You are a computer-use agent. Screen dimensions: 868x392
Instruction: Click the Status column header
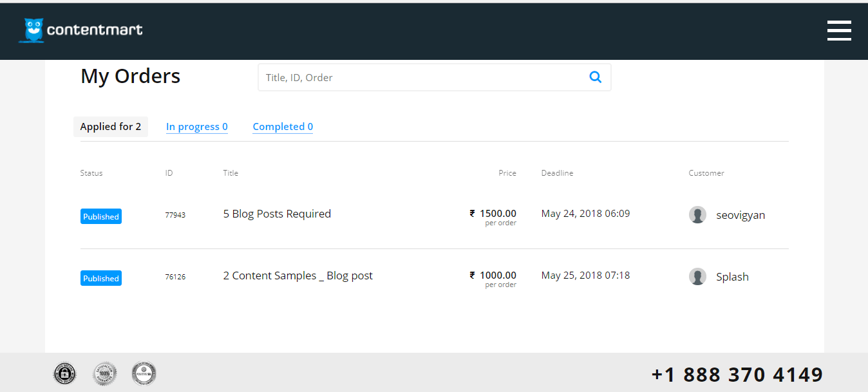(x=91, y=173)
